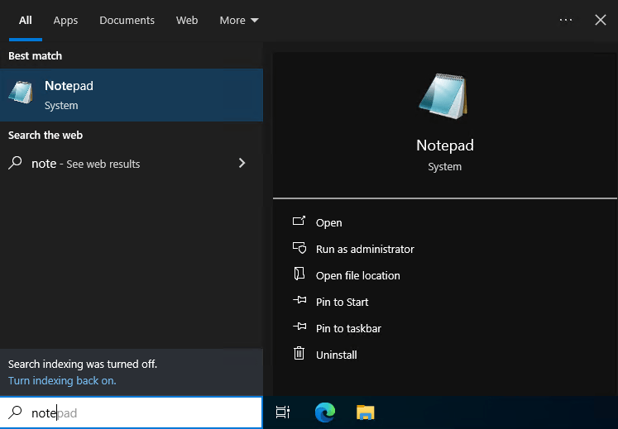Open the Notepad best match result
The height and width of the screenshot is (429, 618).
132,95
